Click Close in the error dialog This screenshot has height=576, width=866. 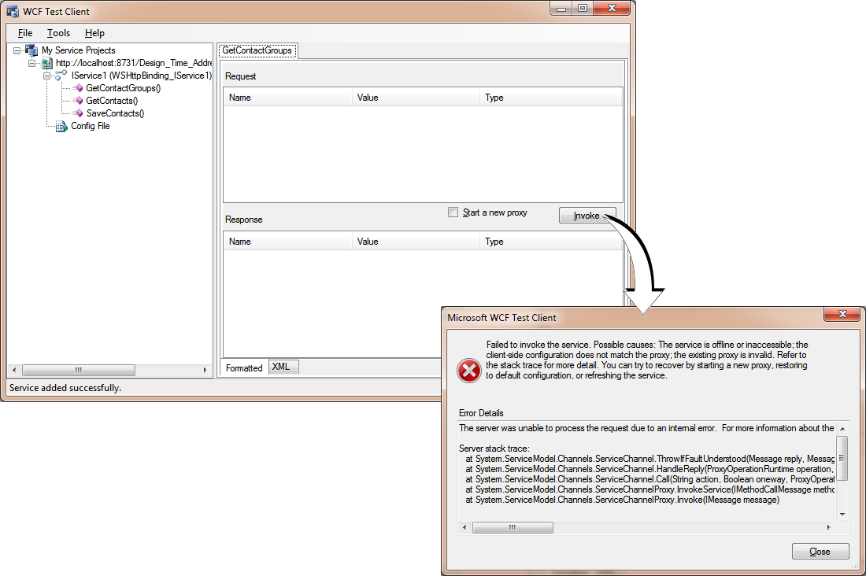point(820,552)
